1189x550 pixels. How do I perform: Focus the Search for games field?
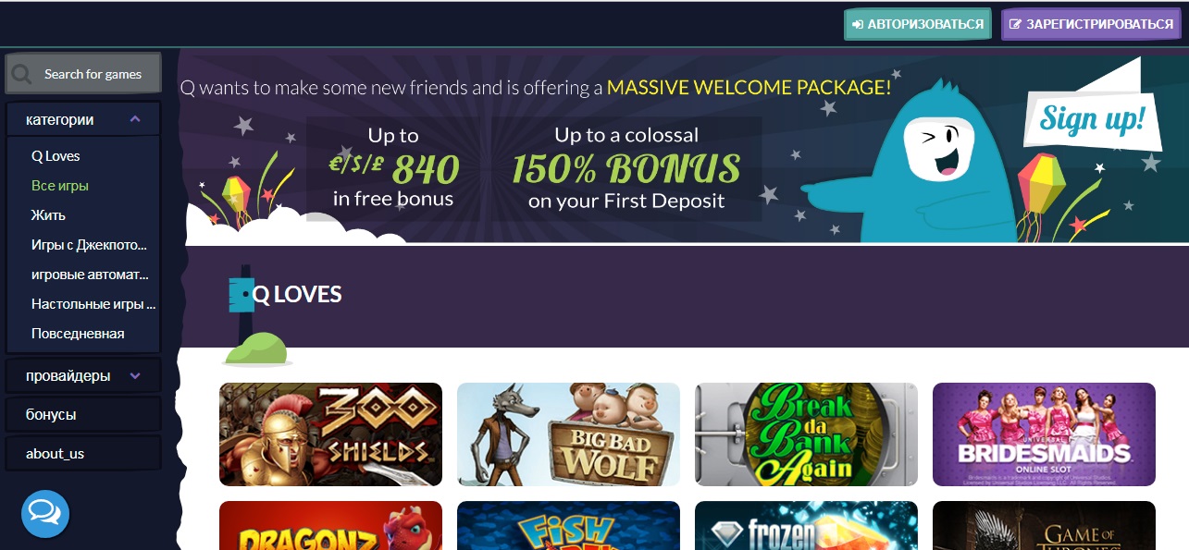pyautogui.click(x=83, y=74)
